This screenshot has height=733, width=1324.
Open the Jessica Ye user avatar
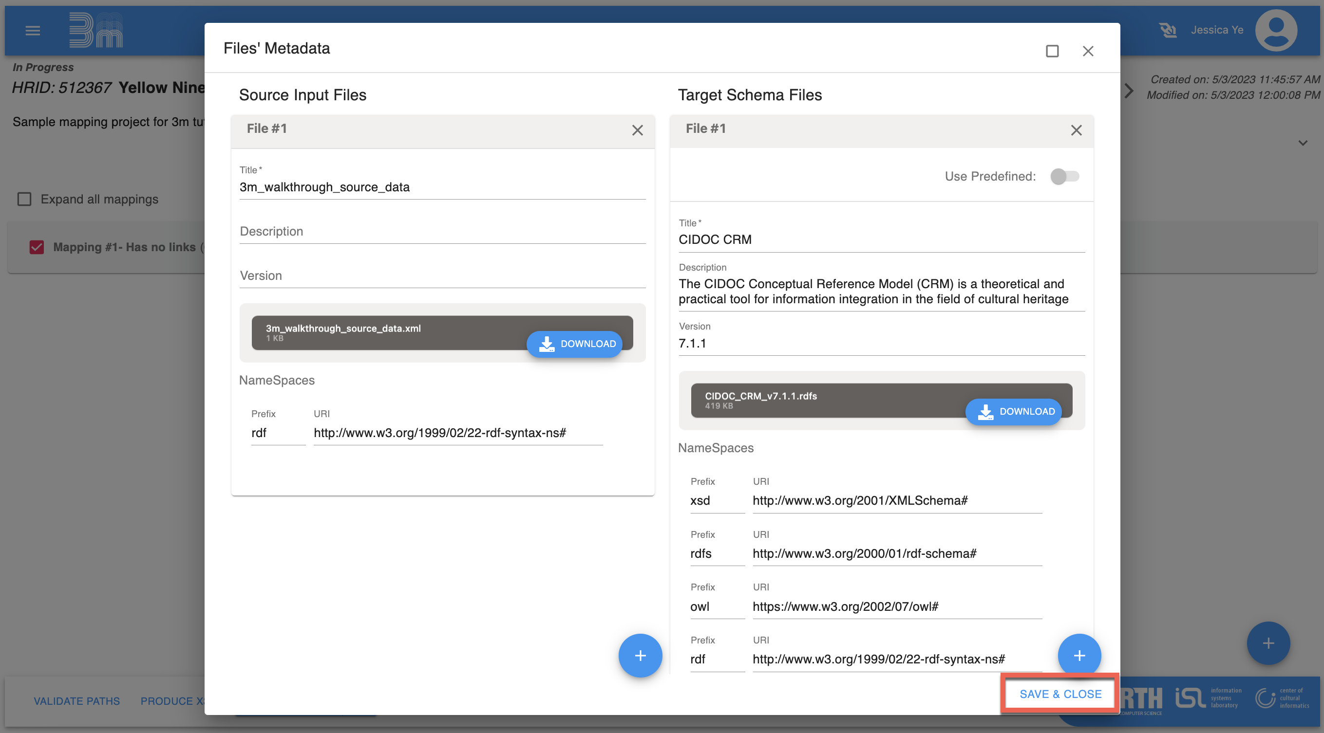pyautogui.click(x=1276, y=30)
